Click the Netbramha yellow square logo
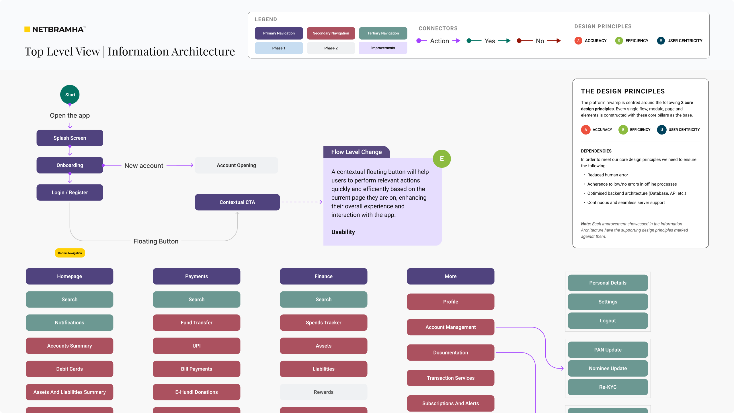 pos(27,29)
